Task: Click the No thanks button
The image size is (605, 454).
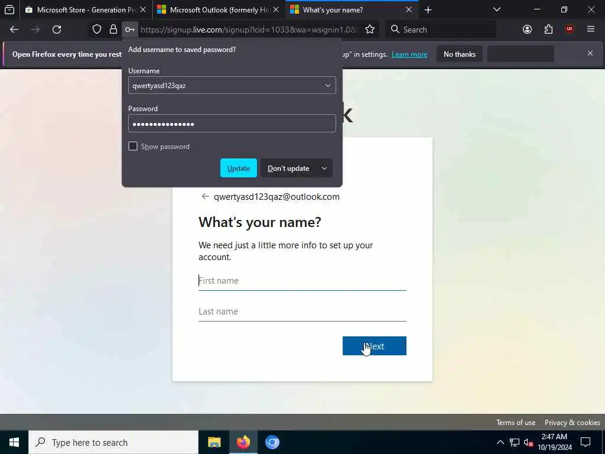Action: click(x=460, y=54)
